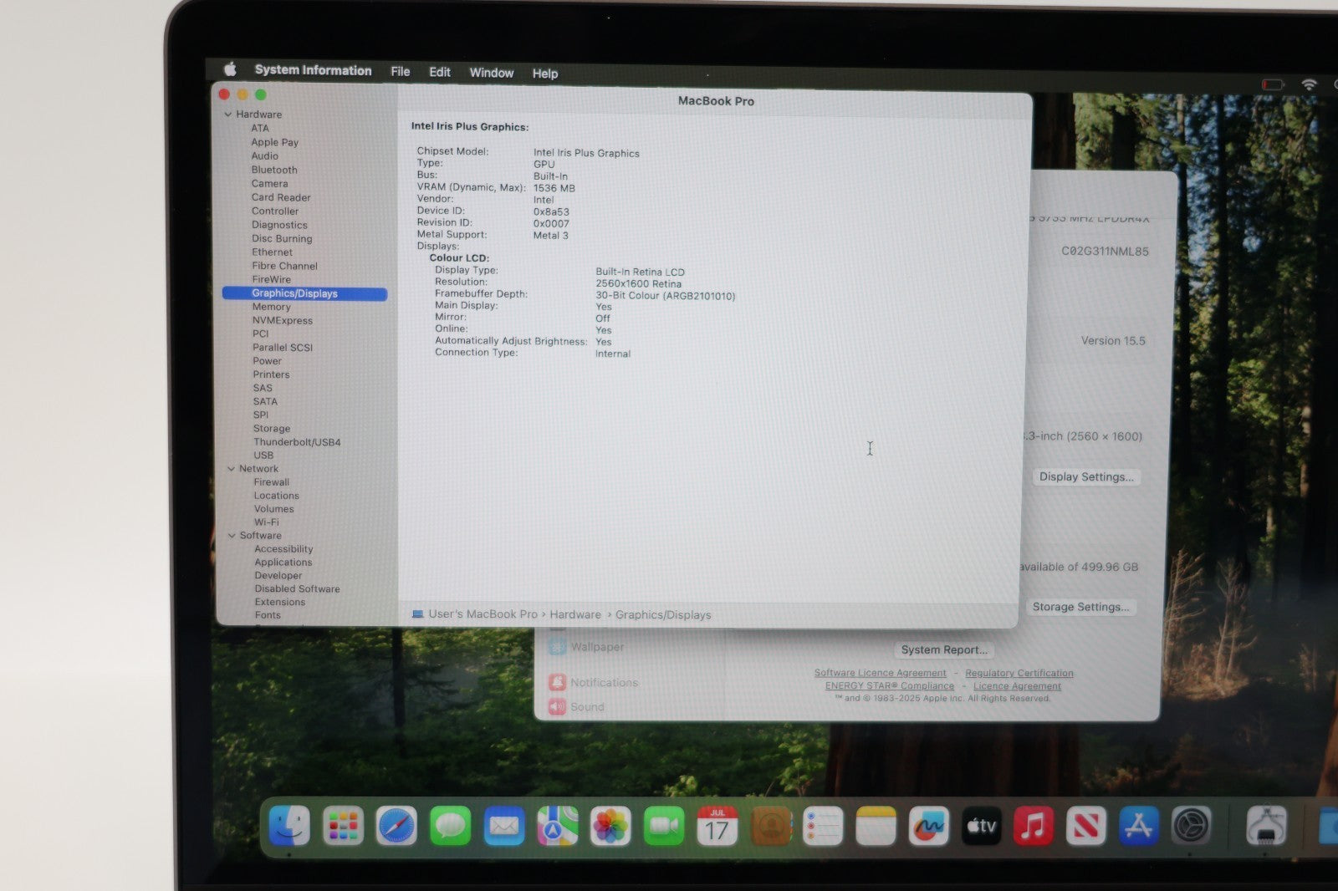Open Mail app in the Dock
1338x891 pixels.
tap(503, 827)
